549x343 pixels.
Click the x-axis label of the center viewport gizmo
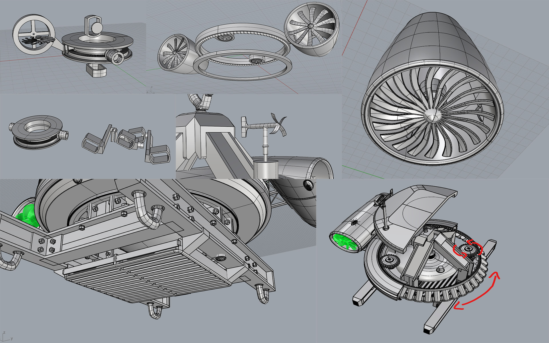(154, 93)
